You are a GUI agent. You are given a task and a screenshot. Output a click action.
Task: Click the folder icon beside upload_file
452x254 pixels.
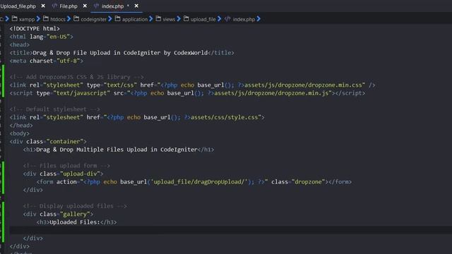[x=186, y=19]
